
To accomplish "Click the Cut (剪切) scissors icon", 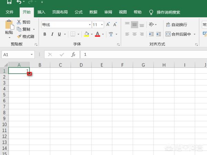I will click(x=19, y=22).
